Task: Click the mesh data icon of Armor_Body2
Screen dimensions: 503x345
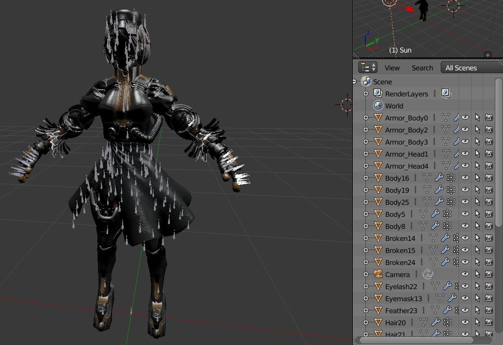Action: pos(445,130)
